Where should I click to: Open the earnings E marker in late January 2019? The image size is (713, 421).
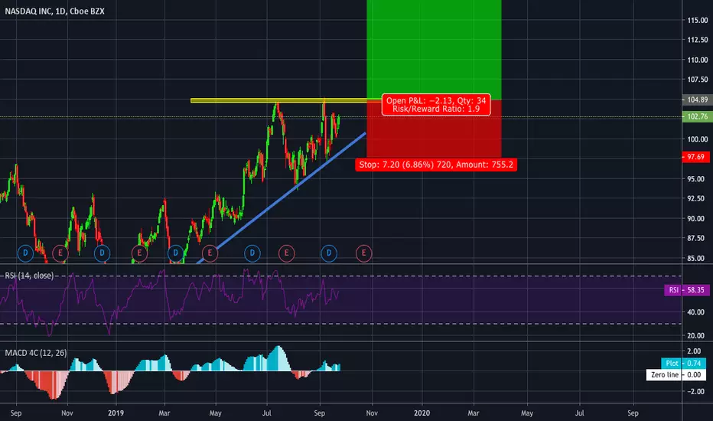coord(139,253)
